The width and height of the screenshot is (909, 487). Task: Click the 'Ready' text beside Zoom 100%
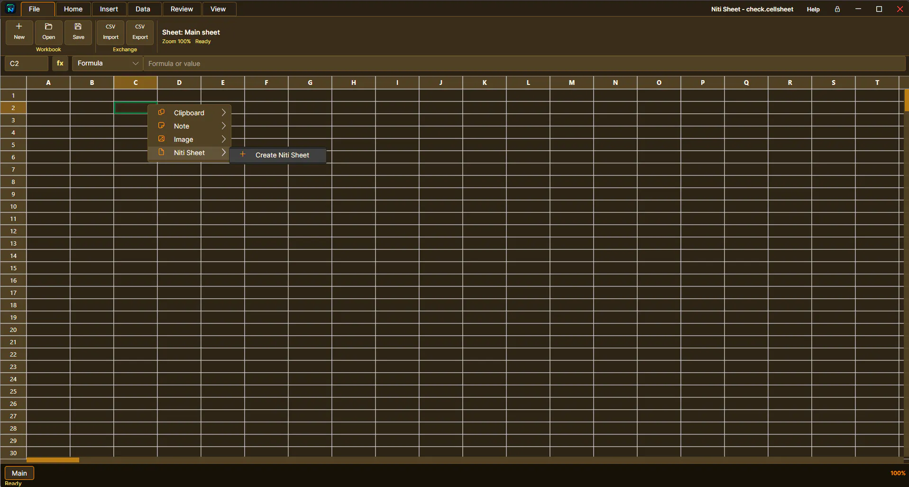click(x=203, y=41)
